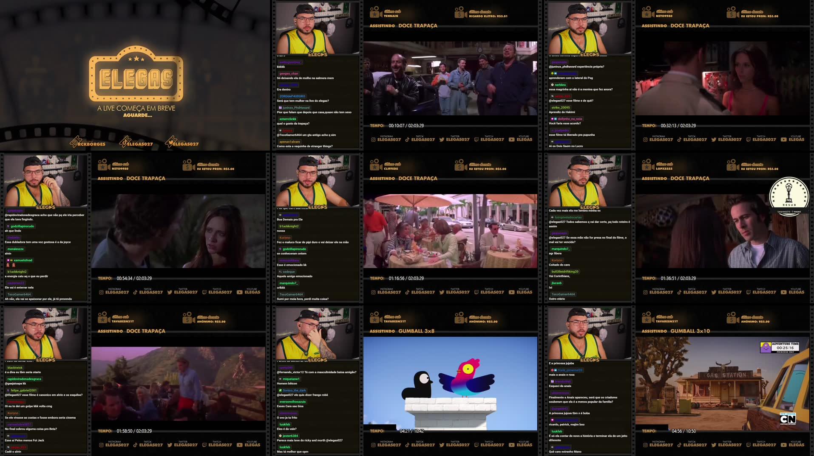Open the ELEGAS027 TikTok icon

pyautogui.click(x=406, y=139)
